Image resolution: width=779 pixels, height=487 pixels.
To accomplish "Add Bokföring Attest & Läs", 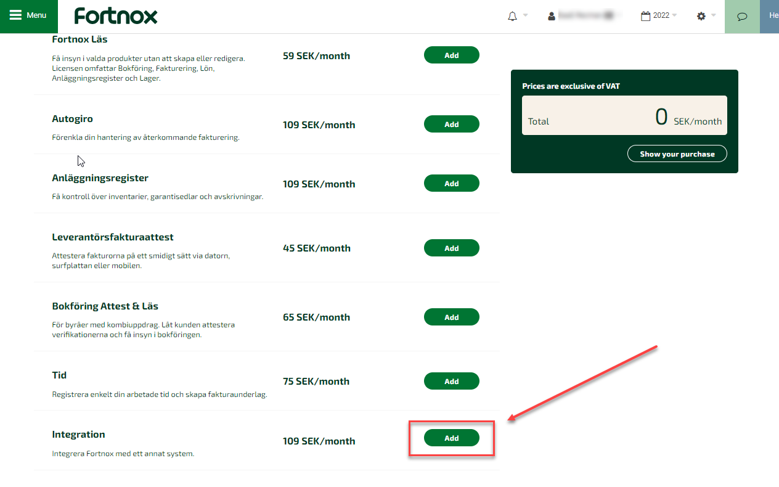I will [x=451, y=317].
